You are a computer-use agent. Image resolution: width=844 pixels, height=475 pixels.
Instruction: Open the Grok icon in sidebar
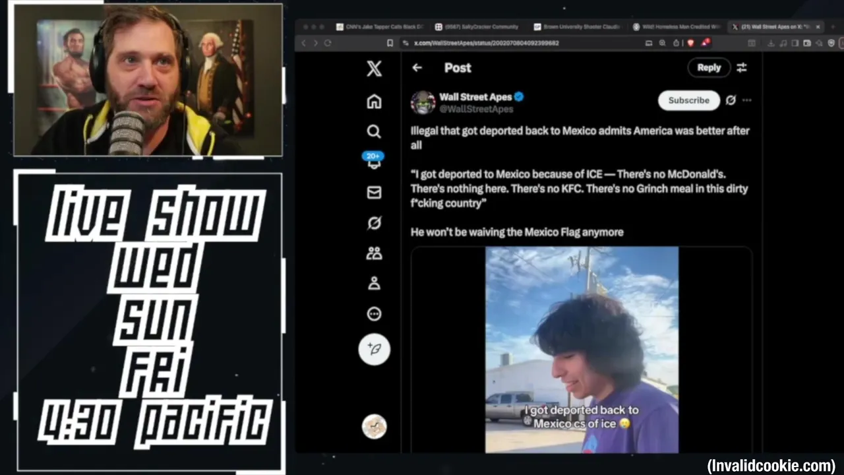click(374, 223)
